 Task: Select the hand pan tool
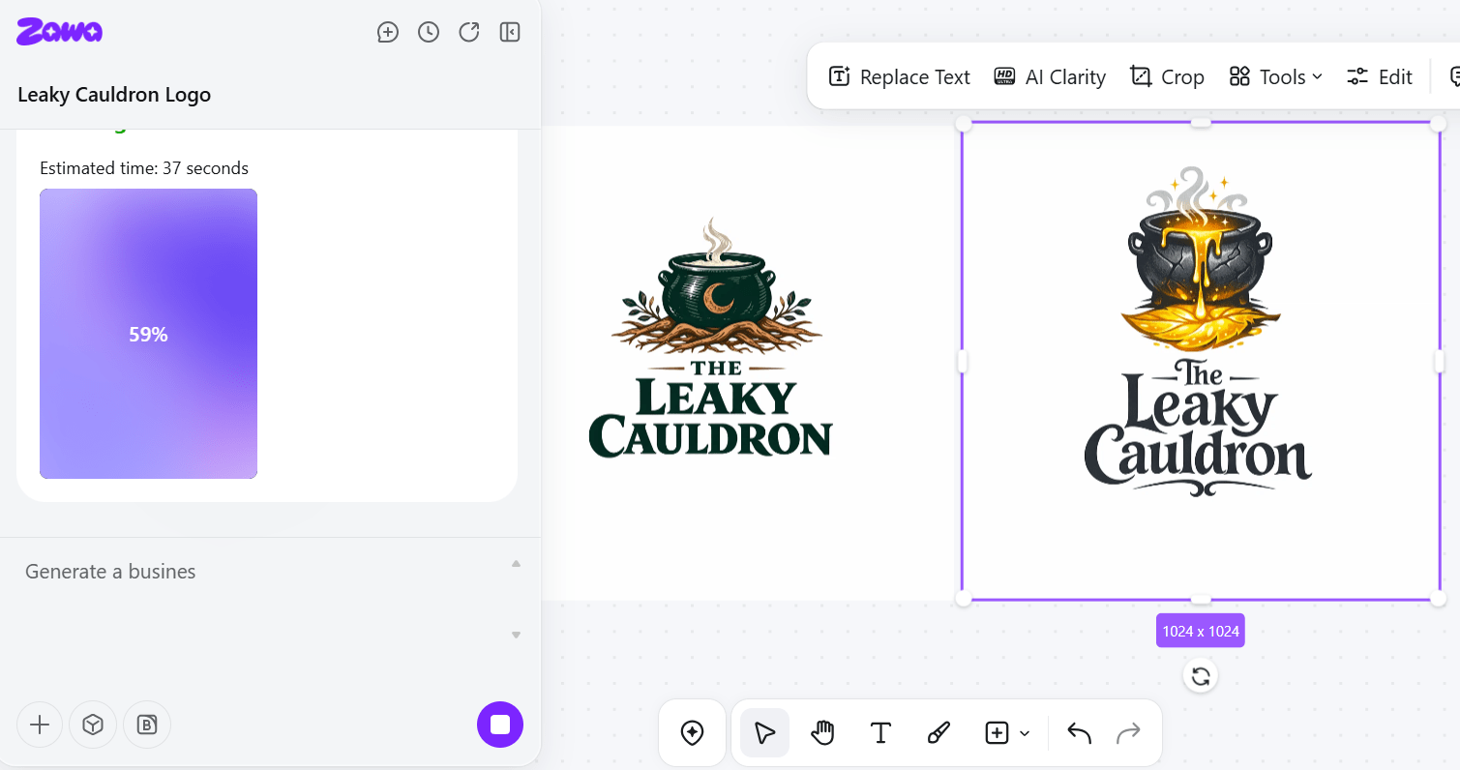[x=822, y=733]
